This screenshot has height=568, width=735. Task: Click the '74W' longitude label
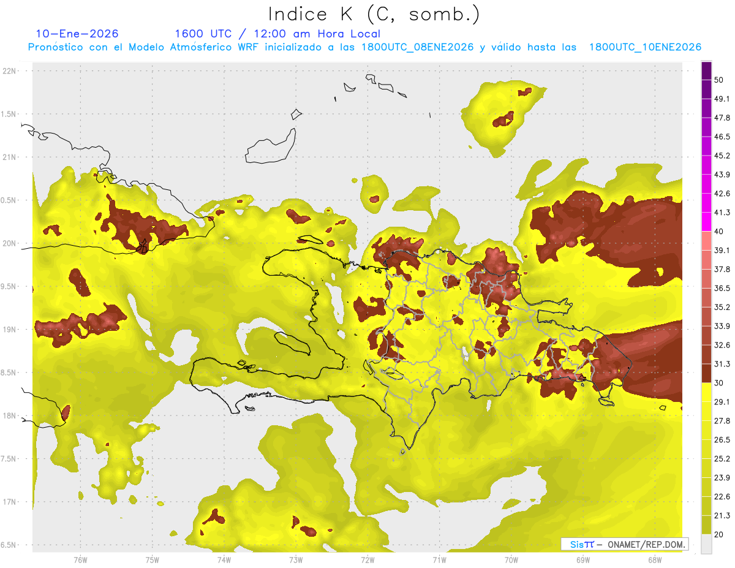click(x=224, y=560)
